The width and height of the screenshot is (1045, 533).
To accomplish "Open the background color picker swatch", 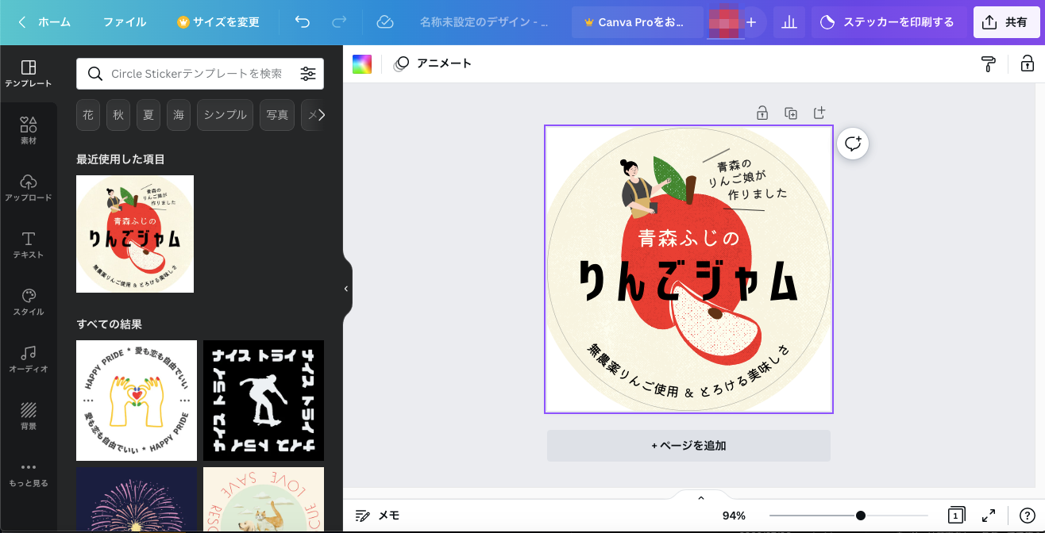I will tap(362, 64).
